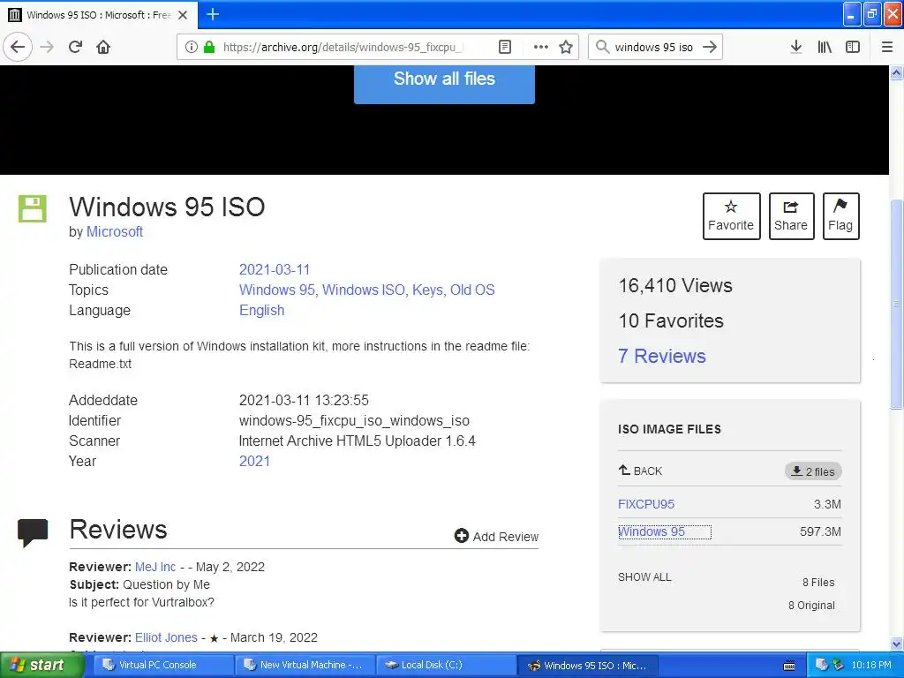The width and height of the screenshot is (904, 678).
Task: Click the identifier windows-95_fixcpu_iso_windows_iso text
Action: click(354, 421)
